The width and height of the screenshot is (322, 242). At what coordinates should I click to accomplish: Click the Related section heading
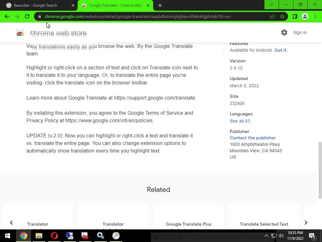pos(158,189)
